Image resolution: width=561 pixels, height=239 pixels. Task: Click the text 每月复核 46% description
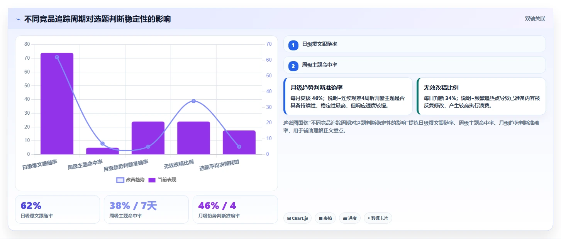[347, 102]
